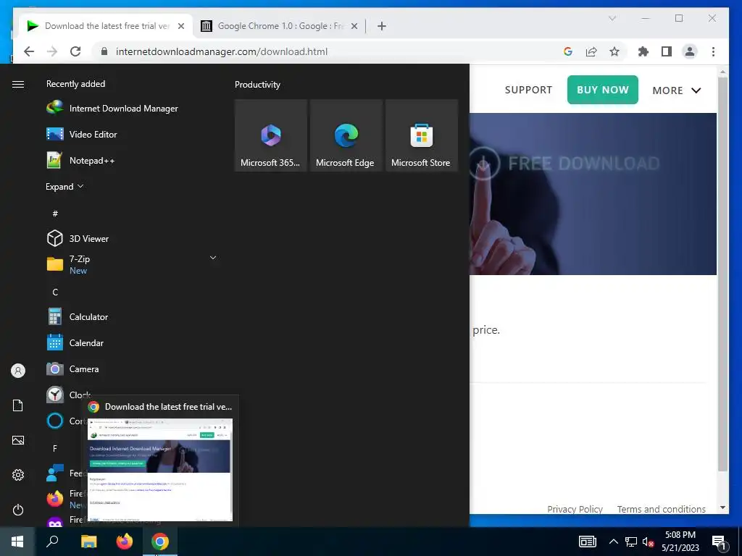Screen dimensions: 742x556
Task: Open News and interests taskbar icon
Action: (x=587, y=542)
